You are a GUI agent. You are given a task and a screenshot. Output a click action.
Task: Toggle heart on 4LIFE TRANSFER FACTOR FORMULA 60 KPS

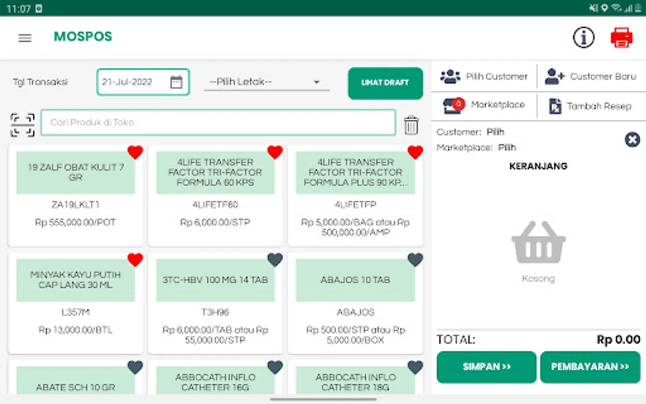[x=275, y=153]
